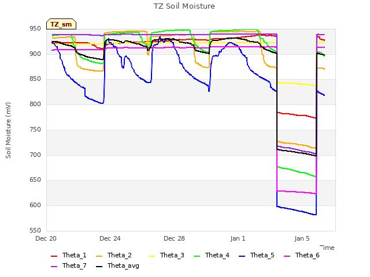Click the black Theta_avg legend color marker
Image resolution: width=370 pixels, height=277 pixels.
pos(99,267)
